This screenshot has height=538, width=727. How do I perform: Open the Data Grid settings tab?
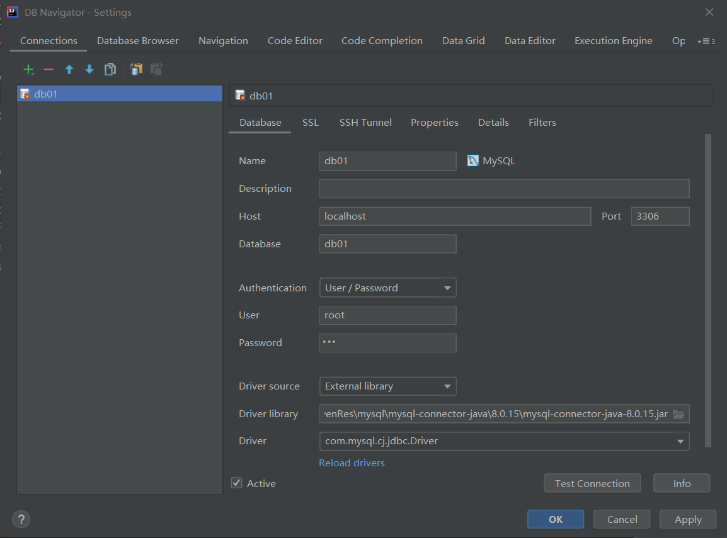coord(463,40)
